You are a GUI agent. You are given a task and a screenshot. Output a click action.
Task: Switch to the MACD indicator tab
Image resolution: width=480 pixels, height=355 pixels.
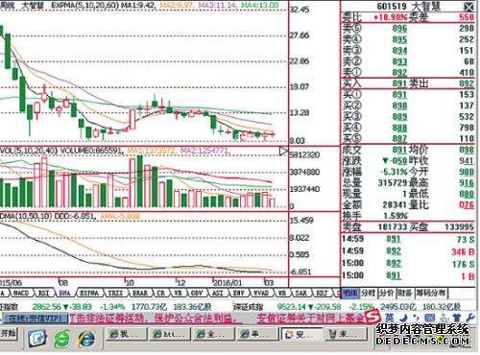(21, 293)
